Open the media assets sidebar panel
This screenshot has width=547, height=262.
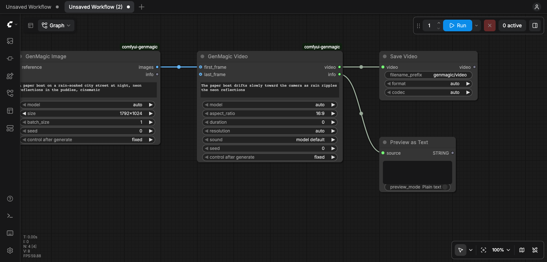[10, 41]
